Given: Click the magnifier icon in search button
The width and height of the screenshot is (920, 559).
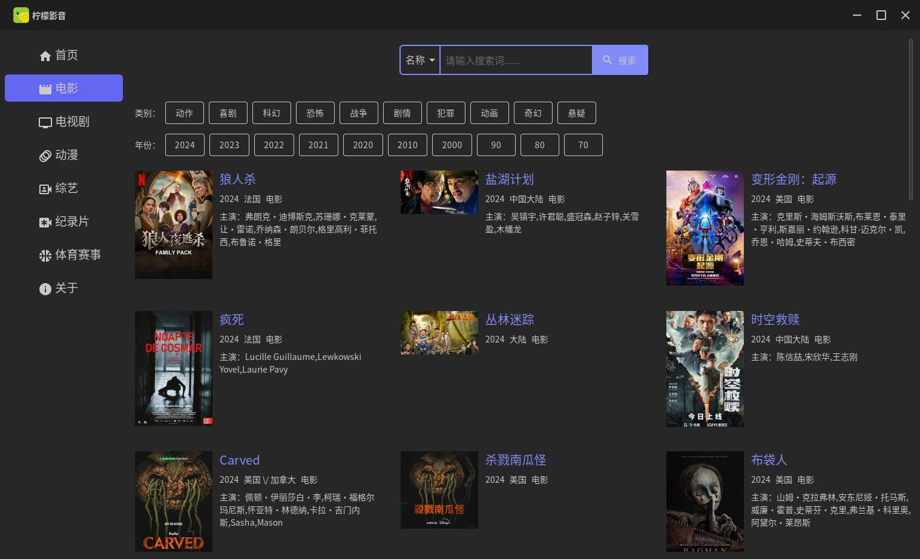Looking at the screenshot, I should coord(607,60).
